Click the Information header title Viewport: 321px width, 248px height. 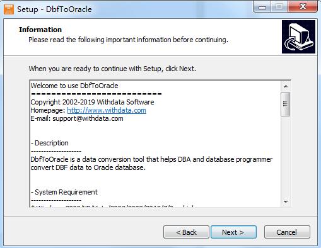click(40, 30)
